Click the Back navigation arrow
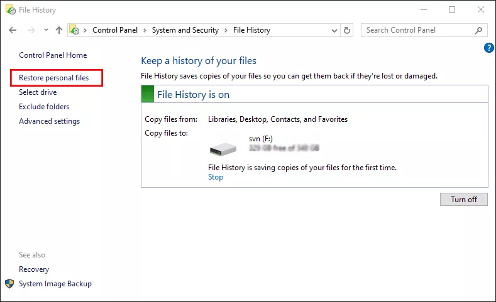The image size is (496, 302). click(13, 30)
